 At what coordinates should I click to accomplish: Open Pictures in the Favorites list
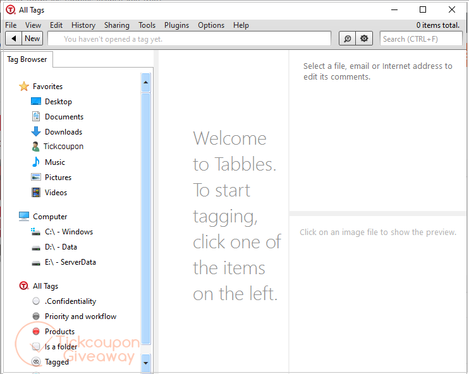pyautogui.click(x=58, y=178)
